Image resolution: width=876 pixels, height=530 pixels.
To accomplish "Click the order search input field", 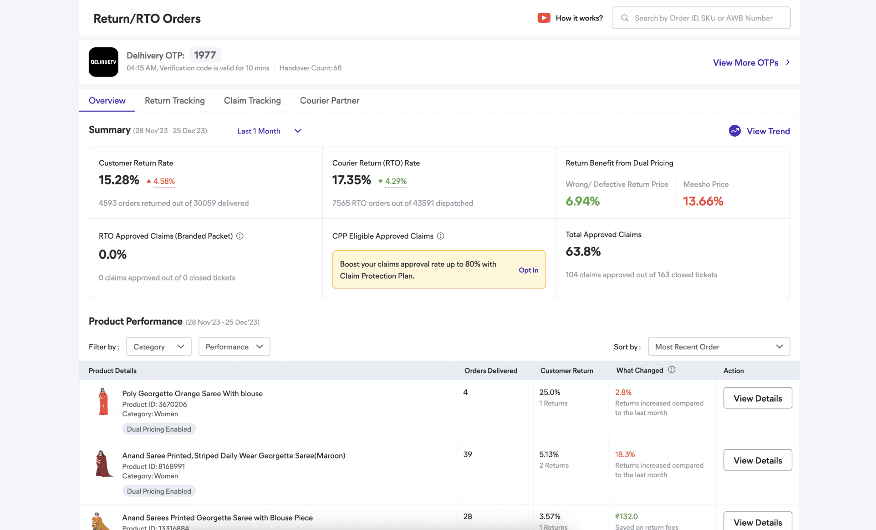I will coord(703,18).
